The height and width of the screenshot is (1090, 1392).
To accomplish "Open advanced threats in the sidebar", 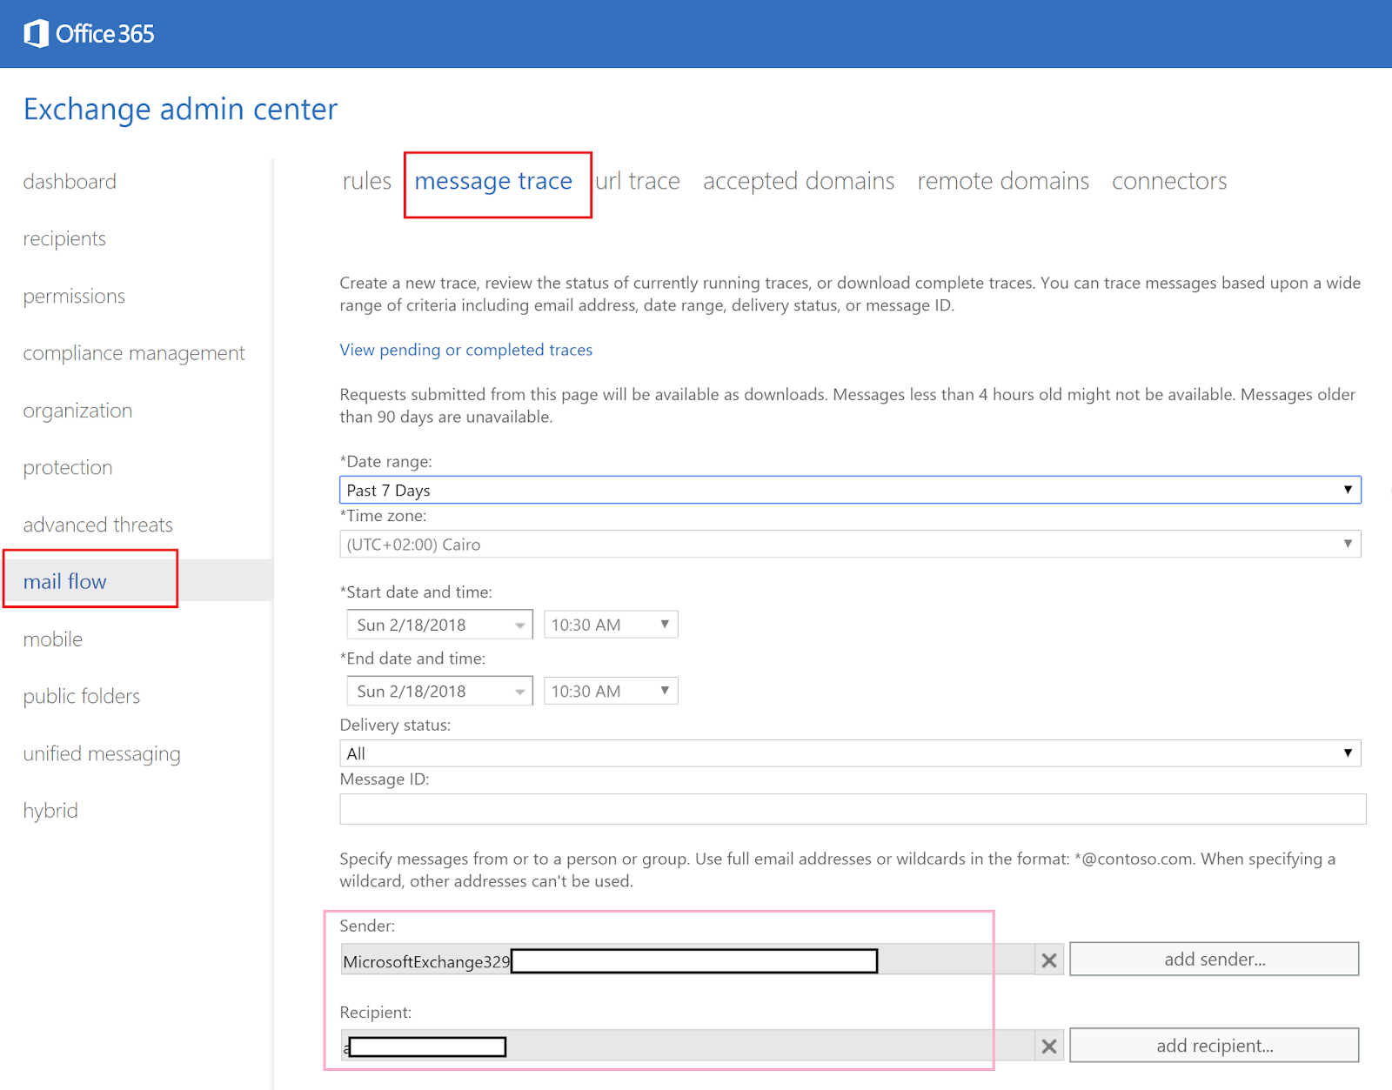I will coord(98,525).
